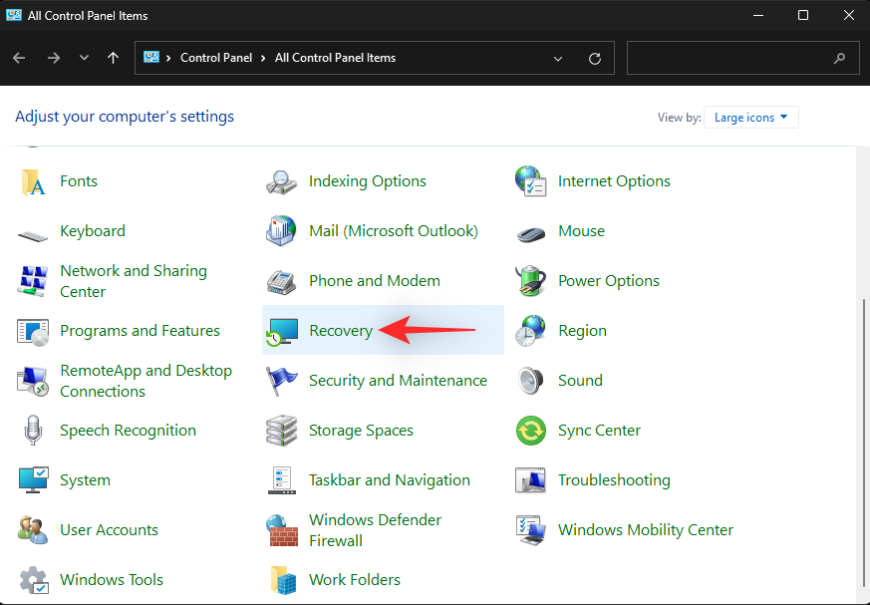Open the View by Large icons dropdown
Screen dimensions: 870x605
click(750, 118)
